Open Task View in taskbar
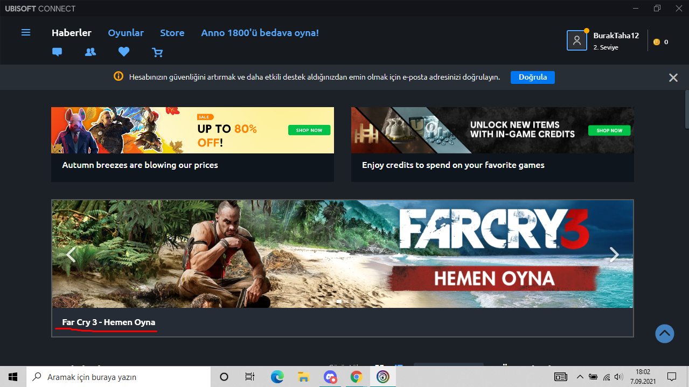The image size is (689, 387). [250, 377]
